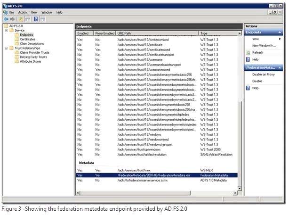Select Relying Party Trusts tree item
Viewport: 288px width, 215px height.
33,57
